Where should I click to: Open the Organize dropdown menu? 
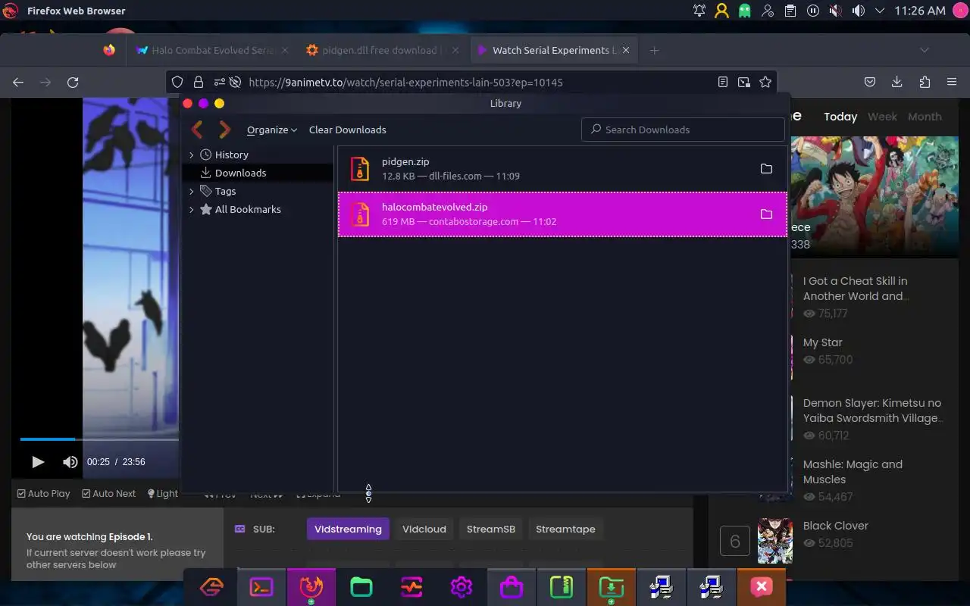coord(272,130)
